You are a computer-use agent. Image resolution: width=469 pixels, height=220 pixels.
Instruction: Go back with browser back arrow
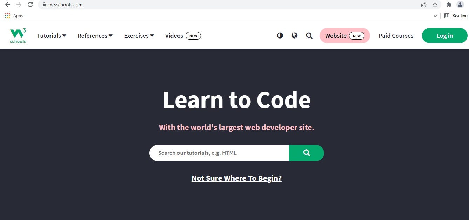(x=7, y=5)
